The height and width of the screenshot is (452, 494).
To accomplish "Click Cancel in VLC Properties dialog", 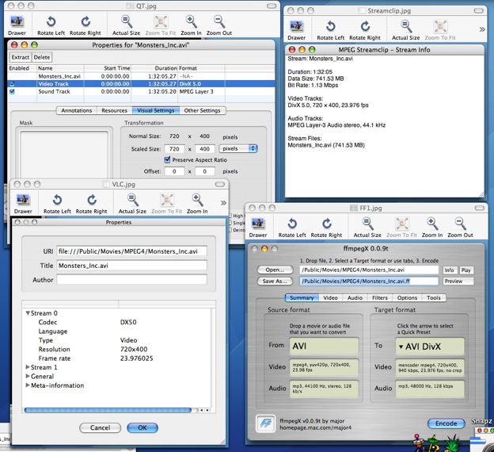I will click(x=100, y=427).
